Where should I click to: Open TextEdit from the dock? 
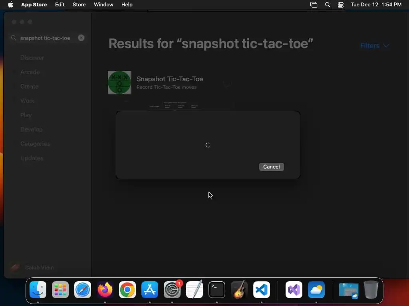coord(195,290)
